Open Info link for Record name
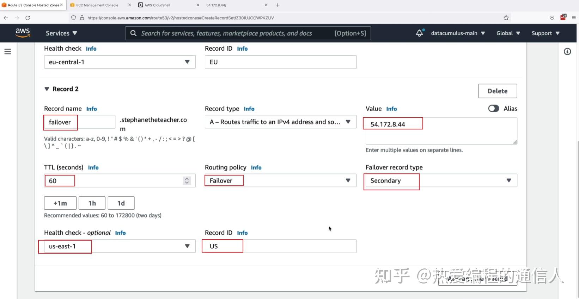This screenshot has height=299, width=579. point(92,109)
